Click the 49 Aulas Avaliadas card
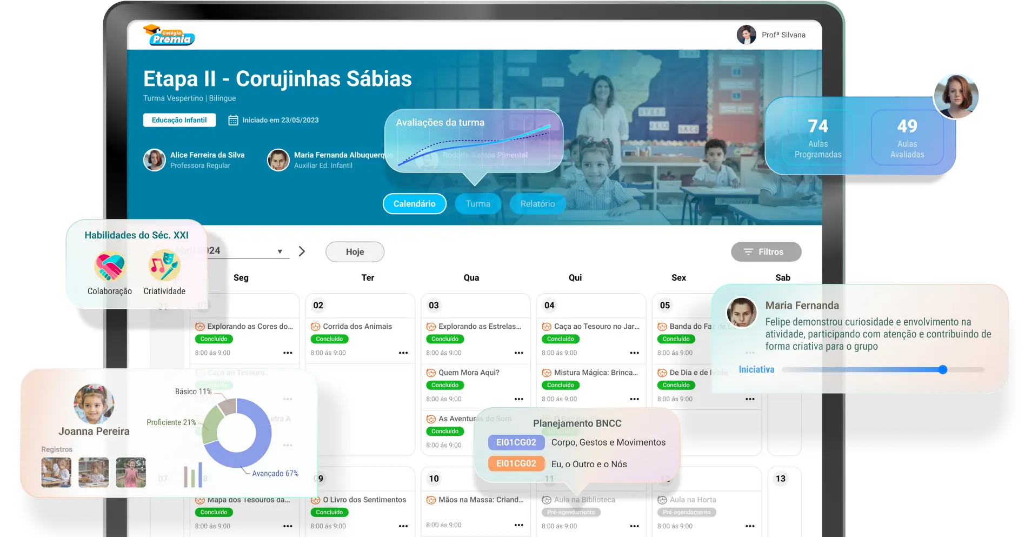Screen dimensions: 1025x537 pyautogui.click(x=907, y=138)
